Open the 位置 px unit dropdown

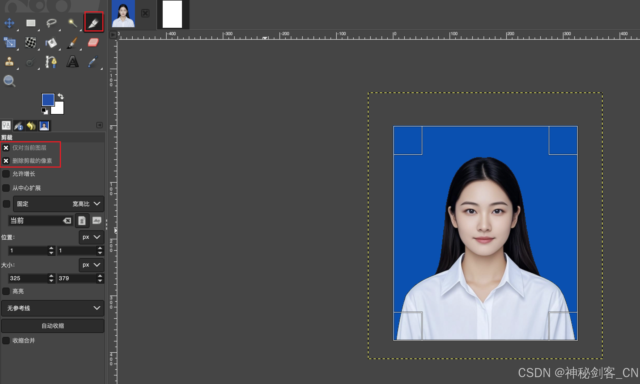click(x=91, y=237)
